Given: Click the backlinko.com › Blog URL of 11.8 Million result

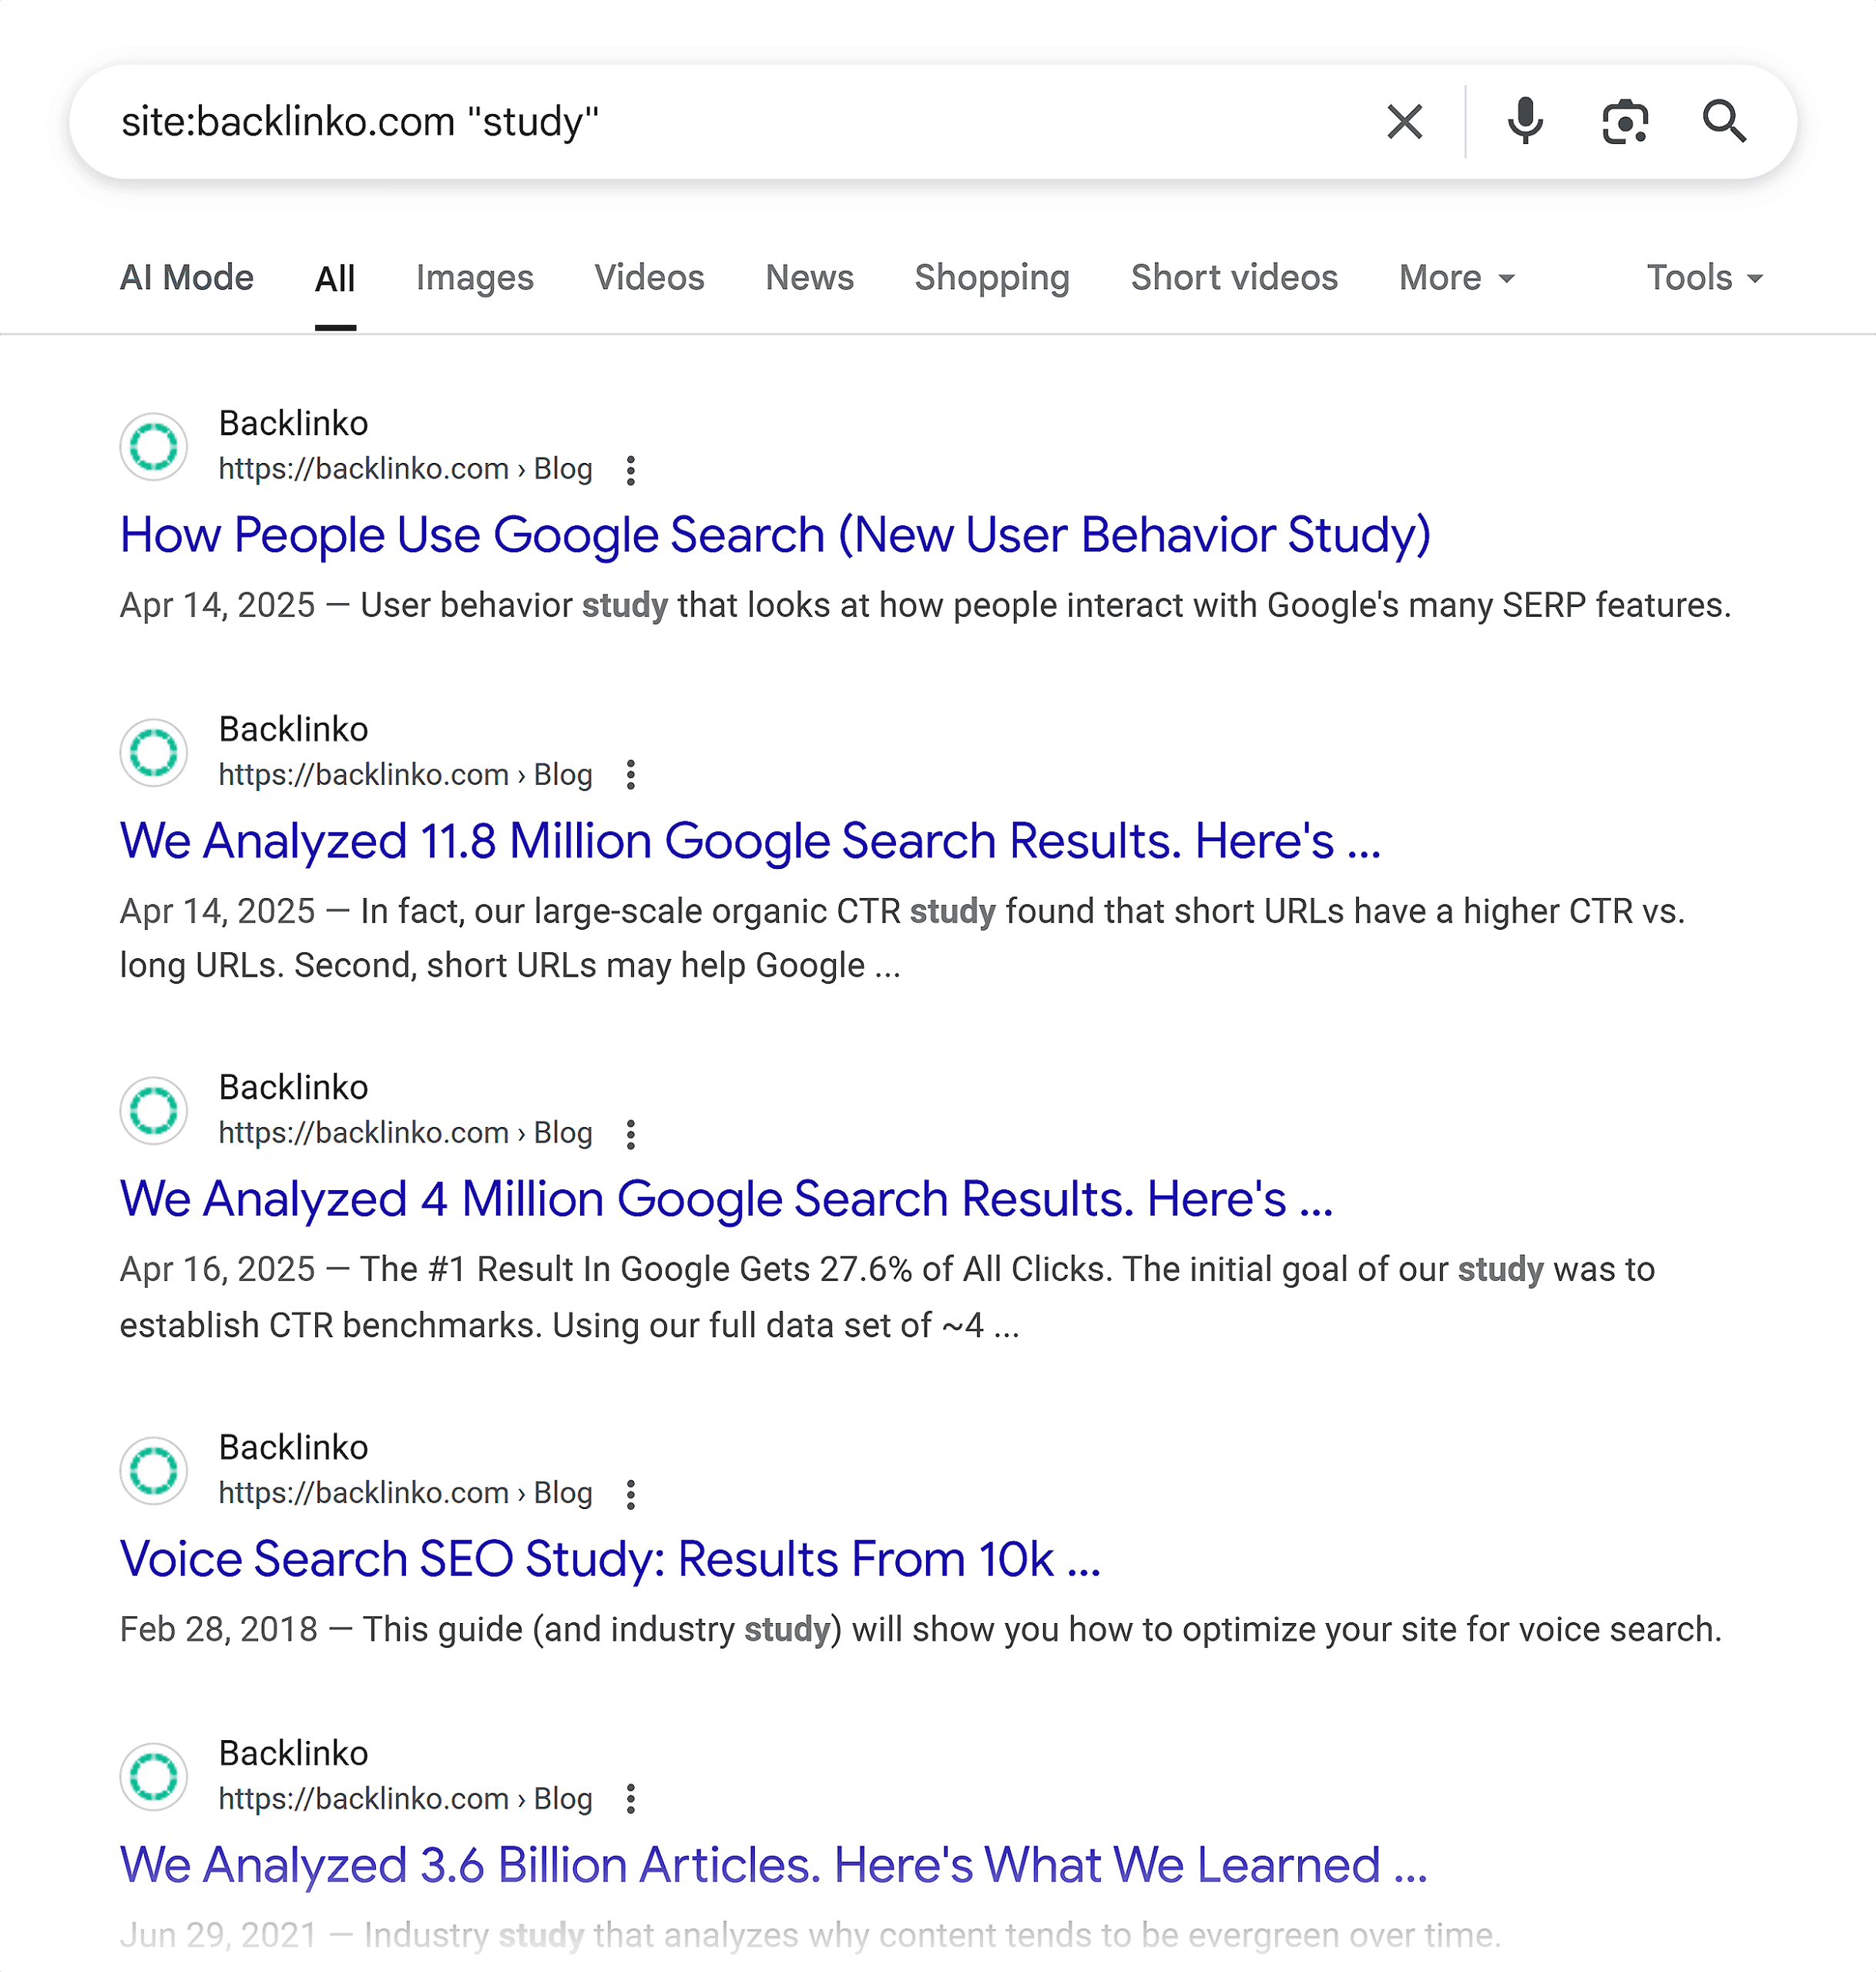Looking at the screenshot, I should click(405, 775).
